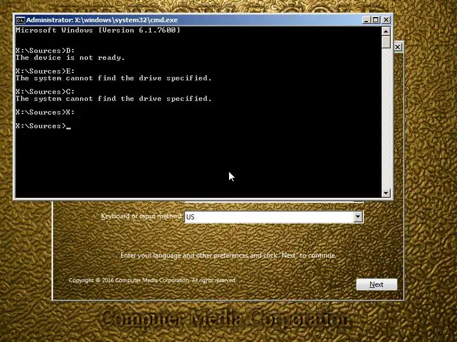
Task: Click the 'The device is not ready.' line
Action: pyautogui.click(x=70, y=58)
